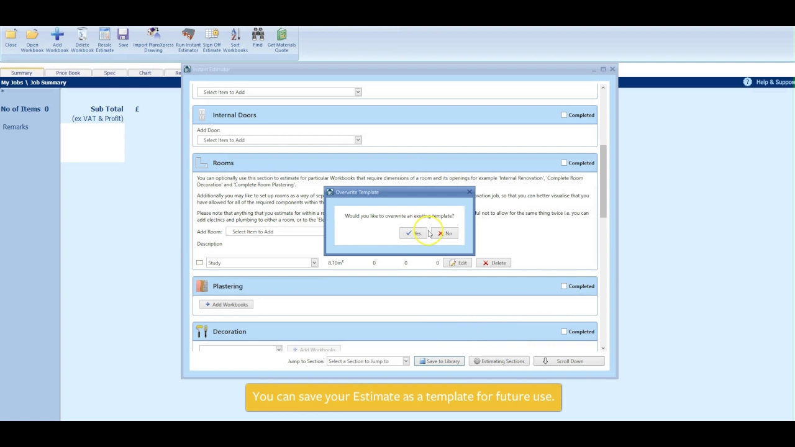Viewport: 795px width, 447px height.
Task: Click the remarks white text box
Action: point(93,143)
